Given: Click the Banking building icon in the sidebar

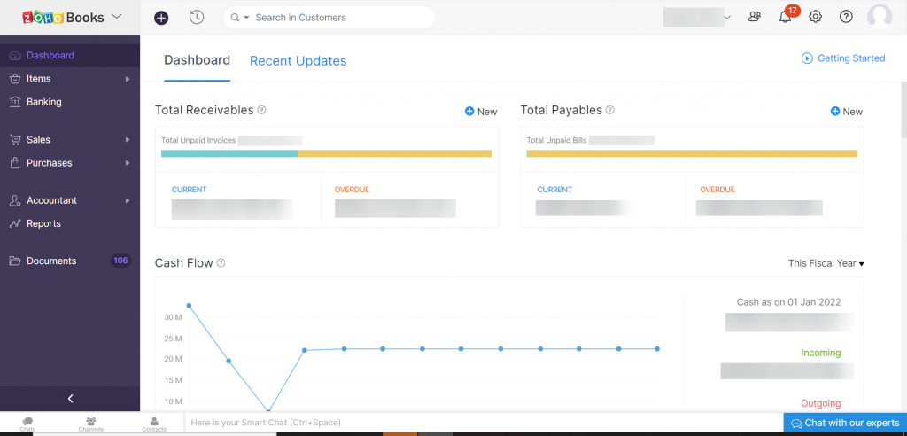Looking at the screenshot, I should click(15, 102).
